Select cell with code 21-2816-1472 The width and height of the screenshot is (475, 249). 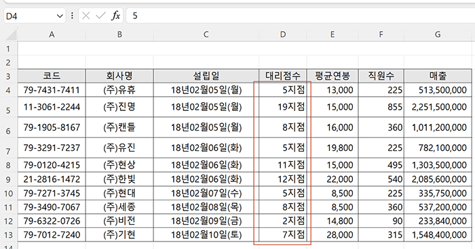[x=52, y=179]
